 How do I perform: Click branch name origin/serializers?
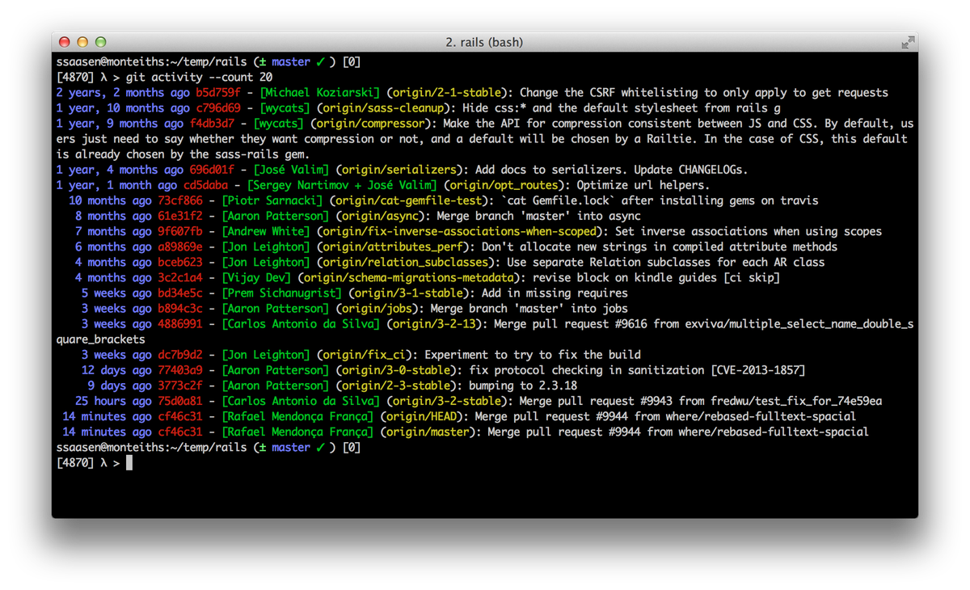coord(399,170)
